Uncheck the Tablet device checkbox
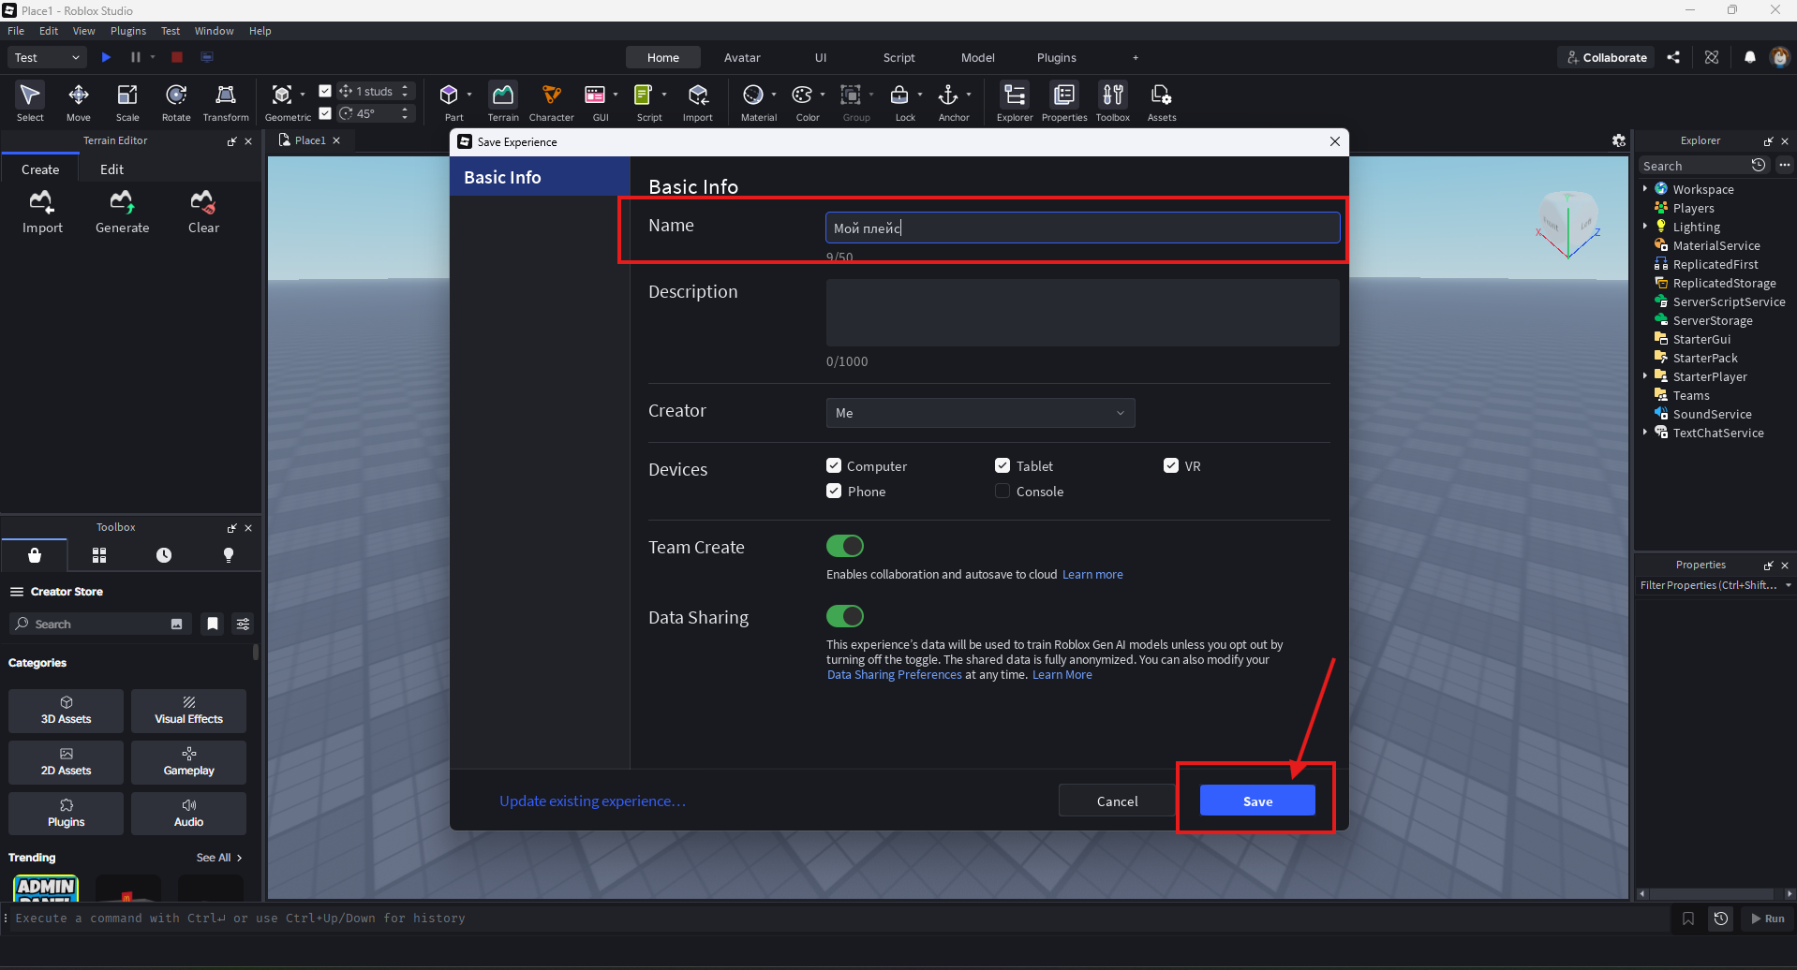Viewport: 1797px width, 970px height. 1002,465
